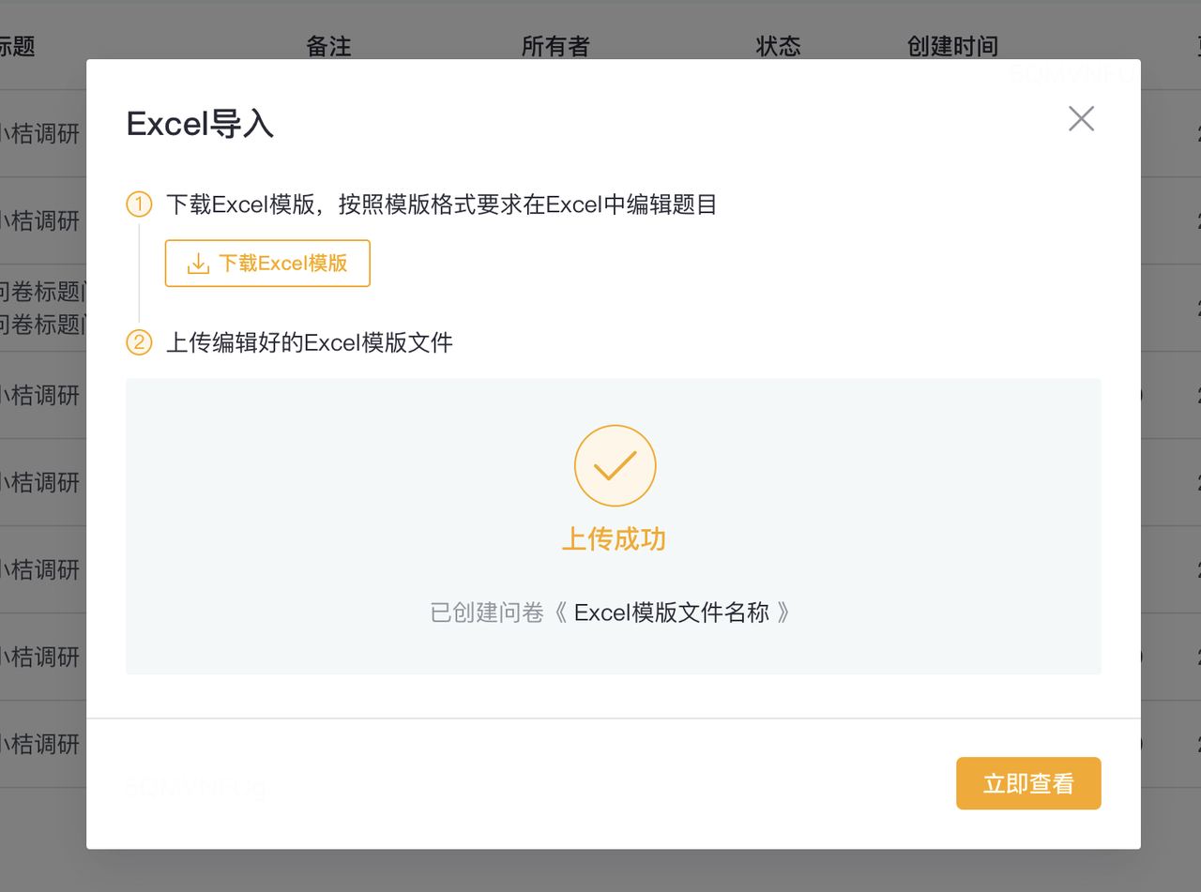Click the 标题 column header

click(17, 46)
